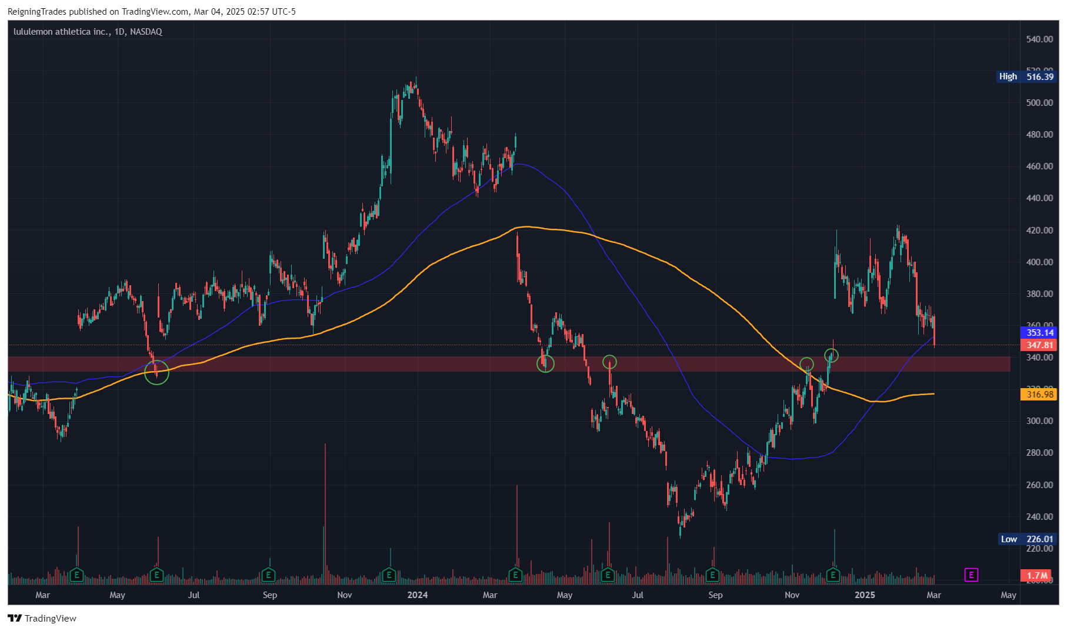Select the red horizontal support zone rectangle
The width and height of the screenshot is (1067, 631).
(509, 364)
